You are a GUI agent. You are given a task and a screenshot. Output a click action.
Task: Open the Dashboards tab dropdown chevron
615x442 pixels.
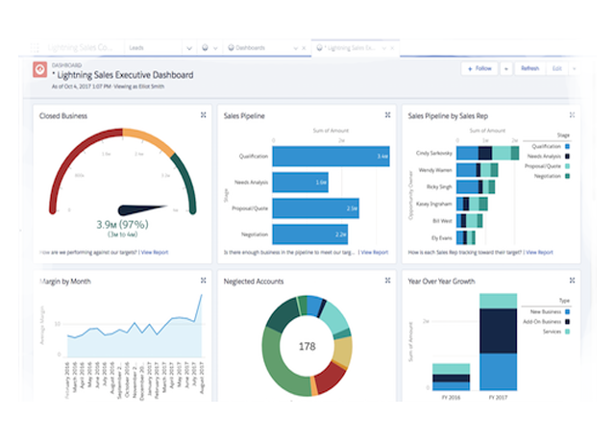[296, 48]
